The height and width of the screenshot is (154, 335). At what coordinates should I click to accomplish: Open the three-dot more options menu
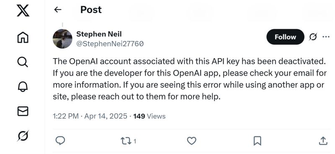pyautogui.click(x=326, y=37)
